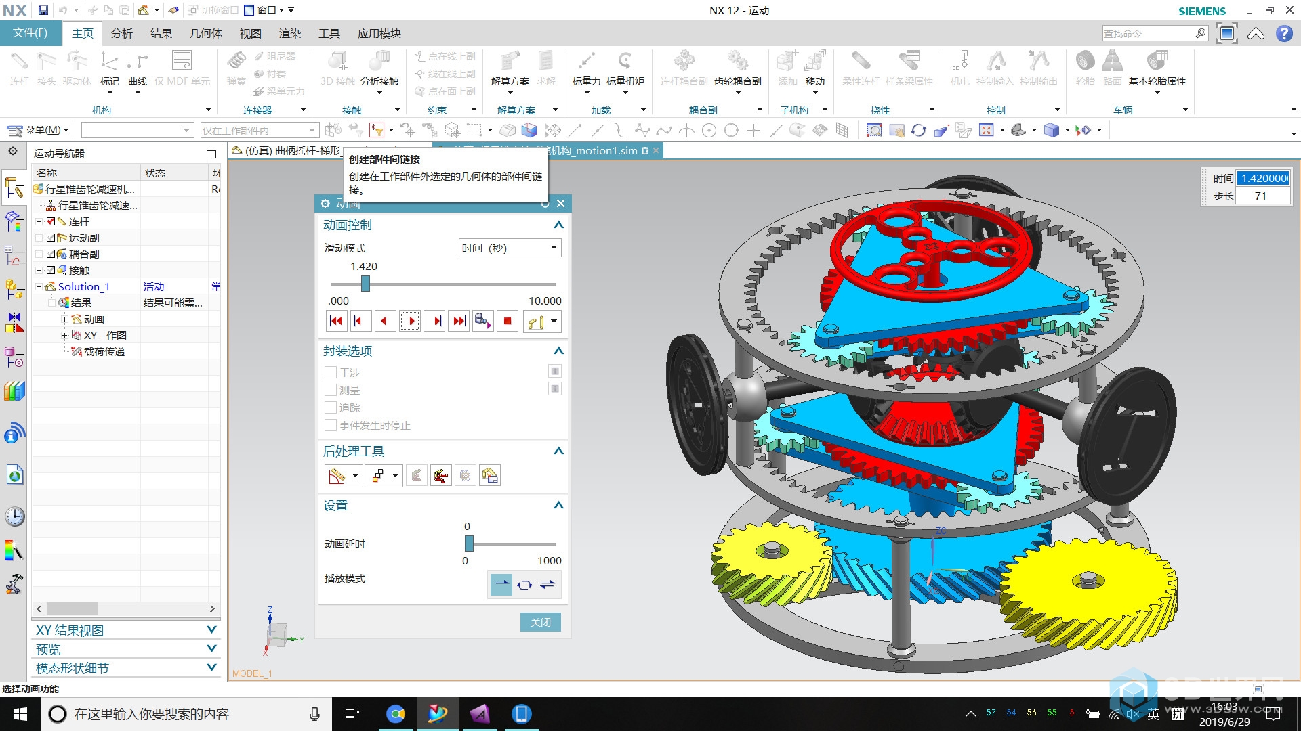The width and height of the screenshot is (1301, 731).
Task: Collapse the 设置 section
Action: (x=558, y=505)
